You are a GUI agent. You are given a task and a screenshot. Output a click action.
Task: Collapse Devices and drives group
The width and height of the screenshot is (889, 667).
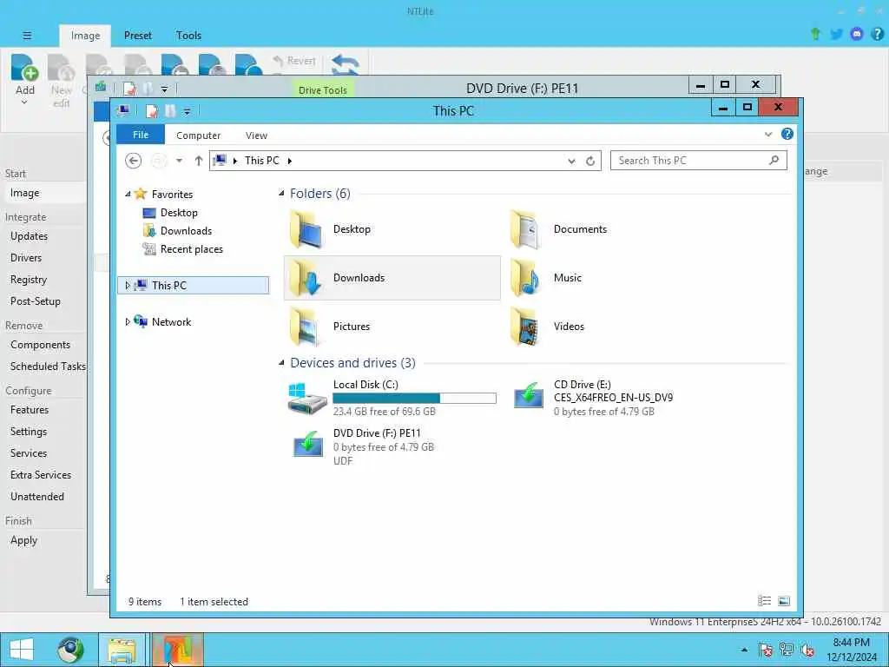pyautogui.click(x=281, y=362)
